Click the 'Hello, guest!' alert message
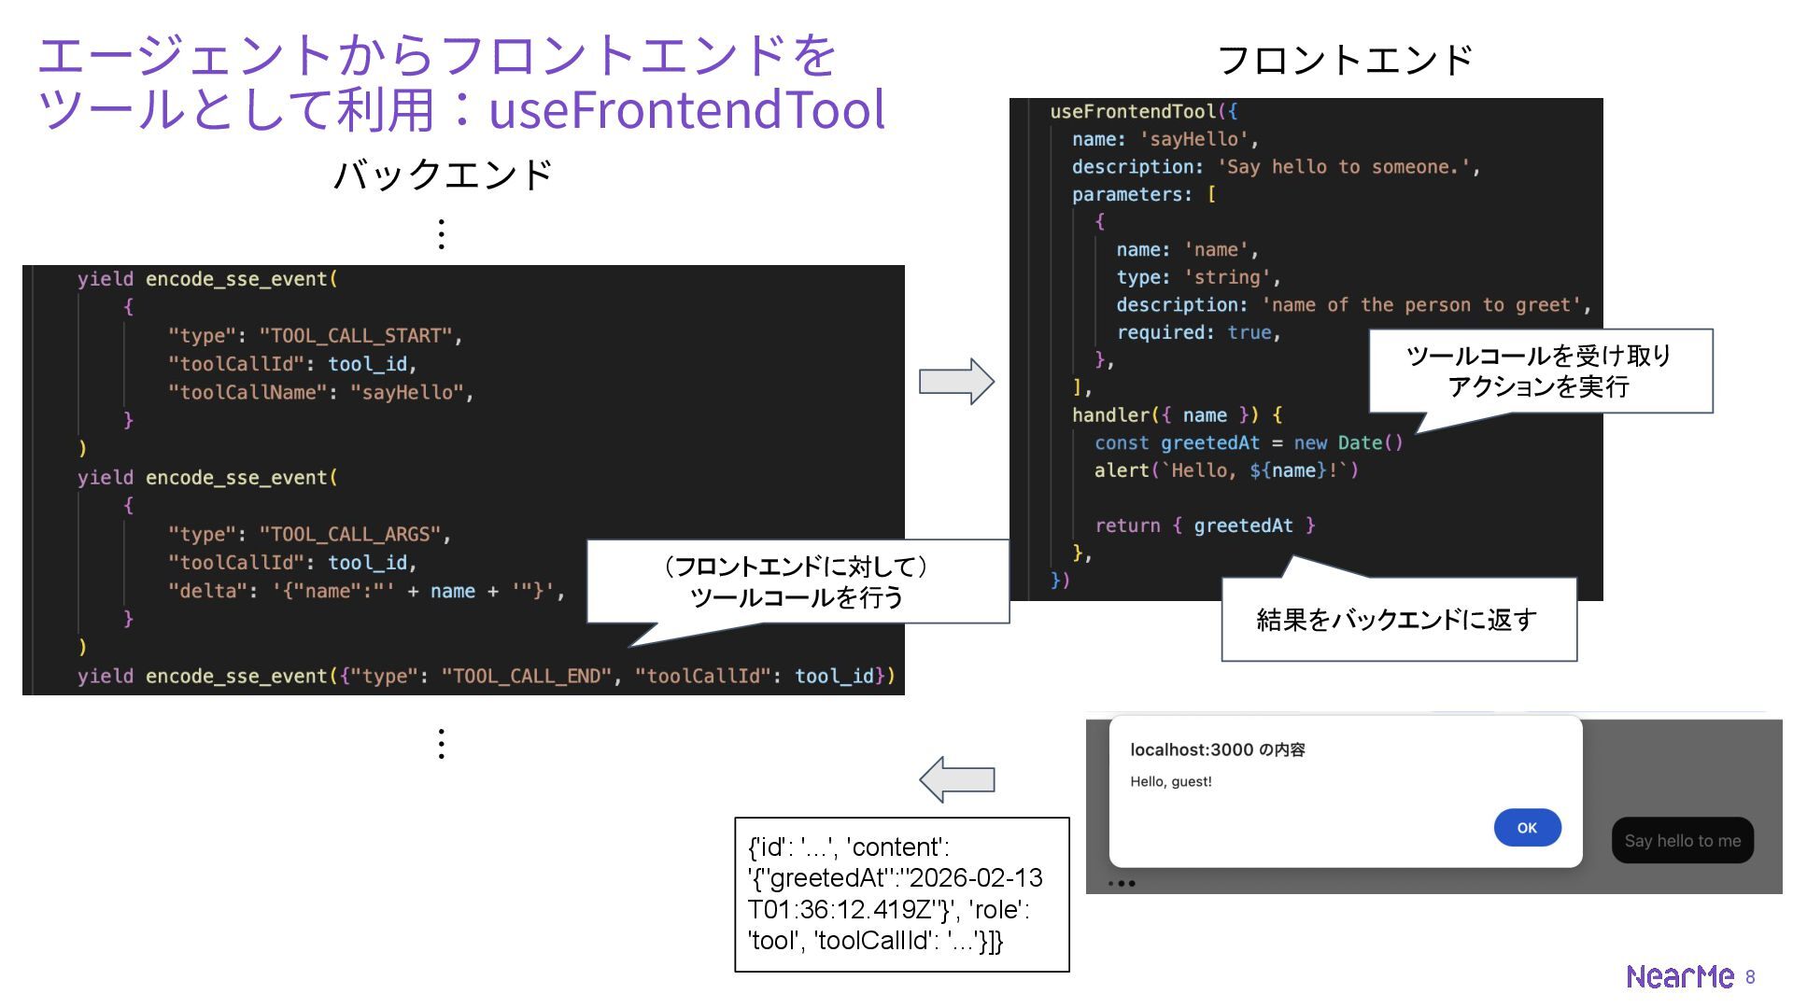 pos(1170,781)
